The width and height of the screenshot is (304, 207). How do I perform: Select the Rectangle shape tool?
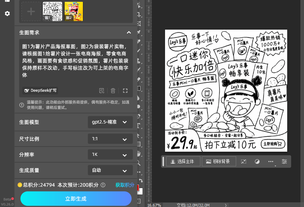[x=139, y=144]
